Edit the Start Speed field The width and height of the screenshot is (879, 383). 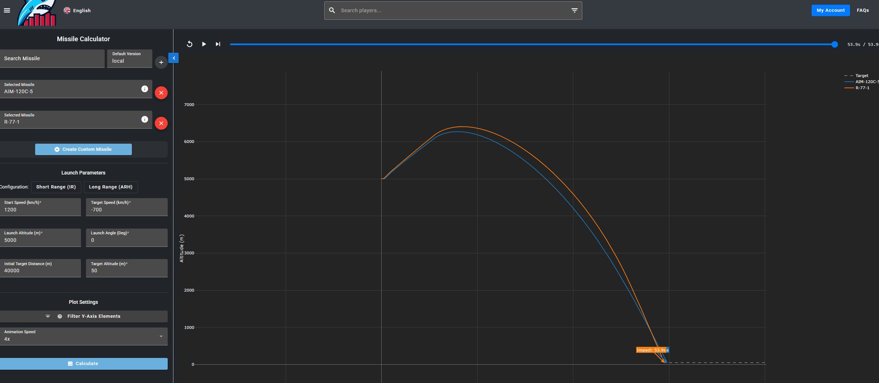40,207
